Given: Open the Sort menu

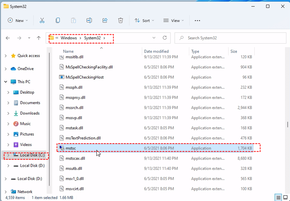Looking at the screenshot, I should click(x=144, y=20).
